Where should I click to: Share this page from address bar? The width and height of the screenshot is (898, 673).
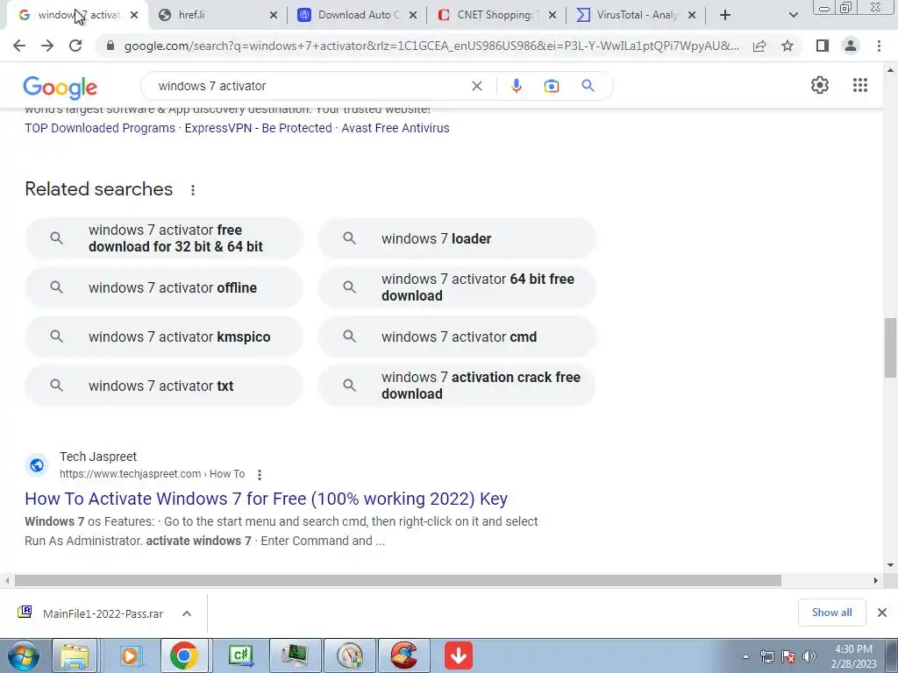tap(759, 46)
